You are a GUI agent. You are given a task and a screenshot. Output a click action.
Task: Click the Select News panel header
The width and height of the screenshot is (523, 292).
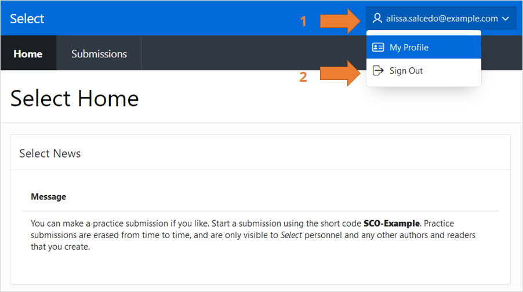point(50,154)
